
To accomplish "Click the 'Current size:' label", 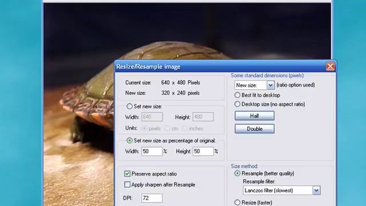I will tap(138, 82).
